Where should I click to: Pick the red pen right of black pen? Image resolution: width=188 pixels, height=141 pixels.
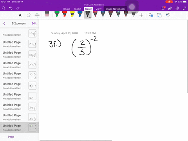point(95,14)
